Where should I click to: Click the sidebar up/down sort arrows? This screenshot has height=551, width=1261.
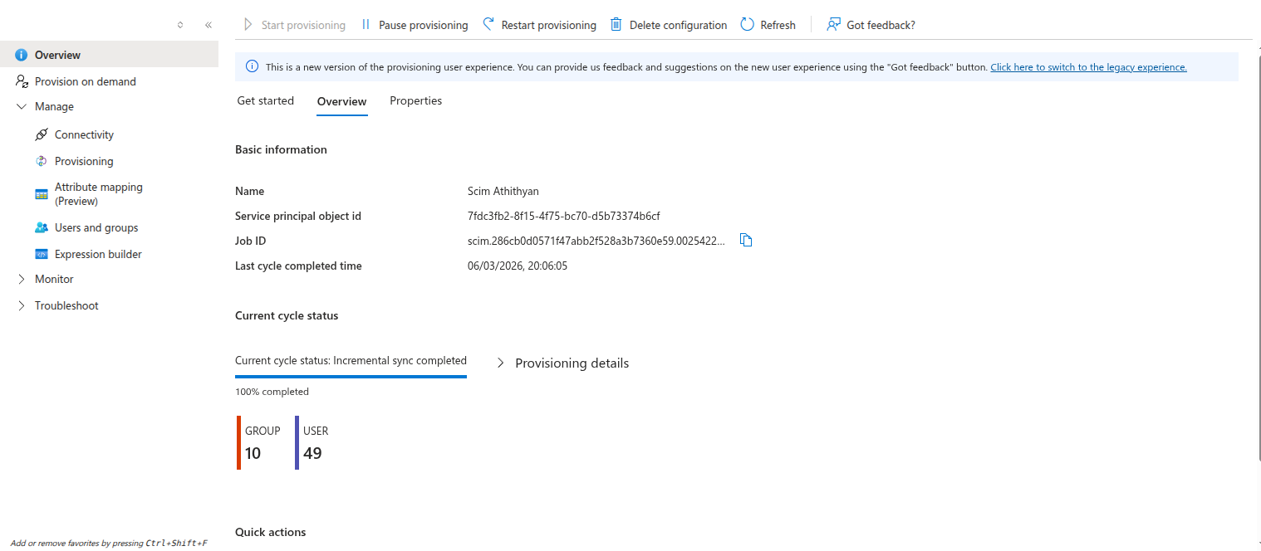tap(180, 25)
